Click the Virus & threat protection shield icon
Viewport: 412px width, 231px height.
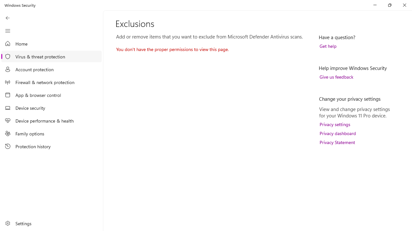click(x=8, y=56)
